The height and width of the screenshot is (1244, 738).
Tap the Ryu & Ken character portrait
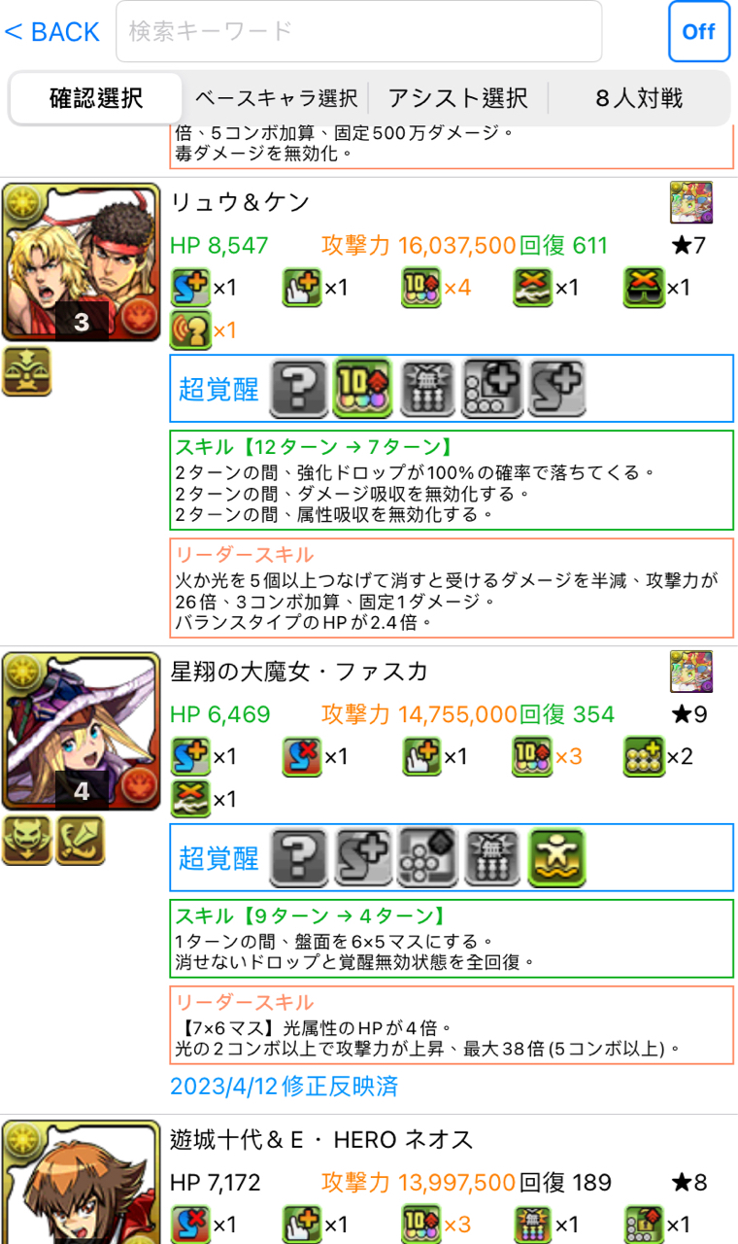(x=81, y=262)
